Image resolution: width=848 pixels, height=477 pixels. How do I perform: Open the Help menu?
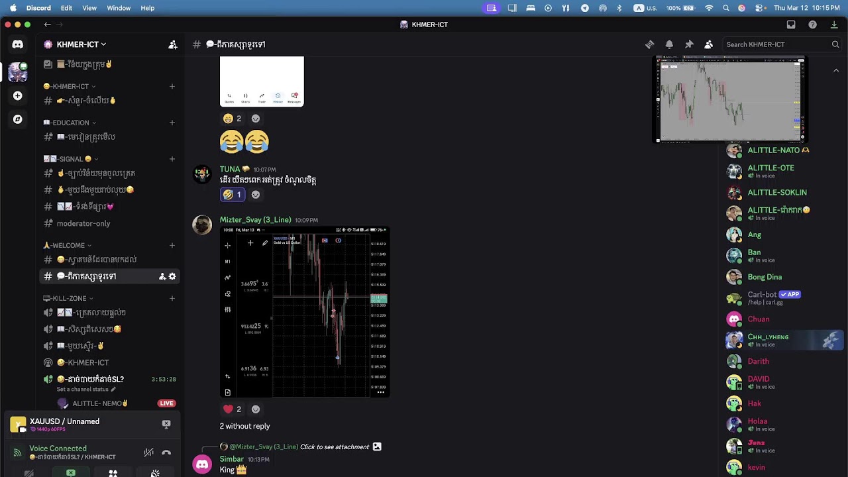tap(148, 8)
